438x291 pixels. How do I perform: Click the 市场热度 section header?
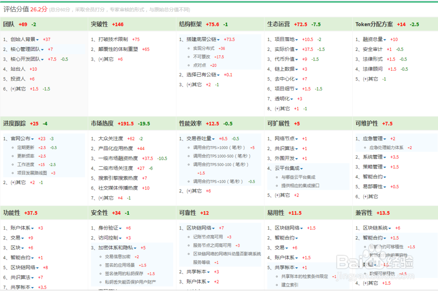point(102,123)
